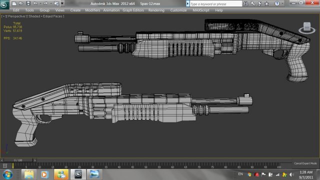This screenshot has height=180, width=320.
Task: Click the Action Center flag tray icon
Action: pos(263,174)
